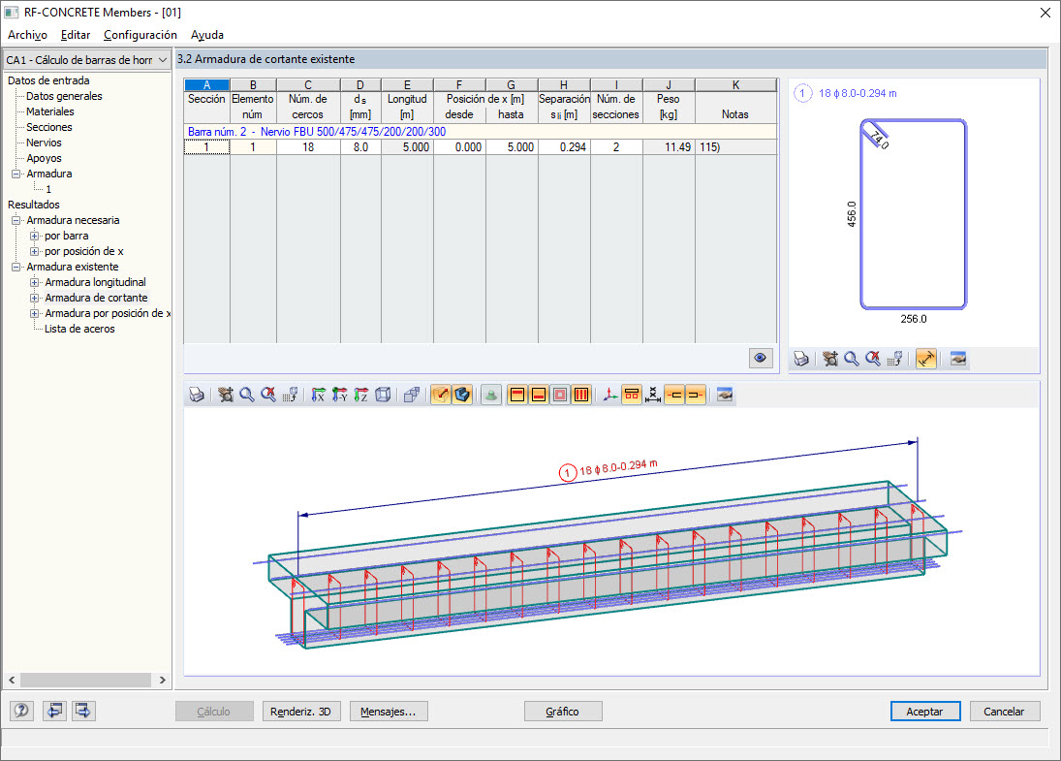Click the help question mark button
This screenshot has height=761, width=1061.
(x=21, y=711)
